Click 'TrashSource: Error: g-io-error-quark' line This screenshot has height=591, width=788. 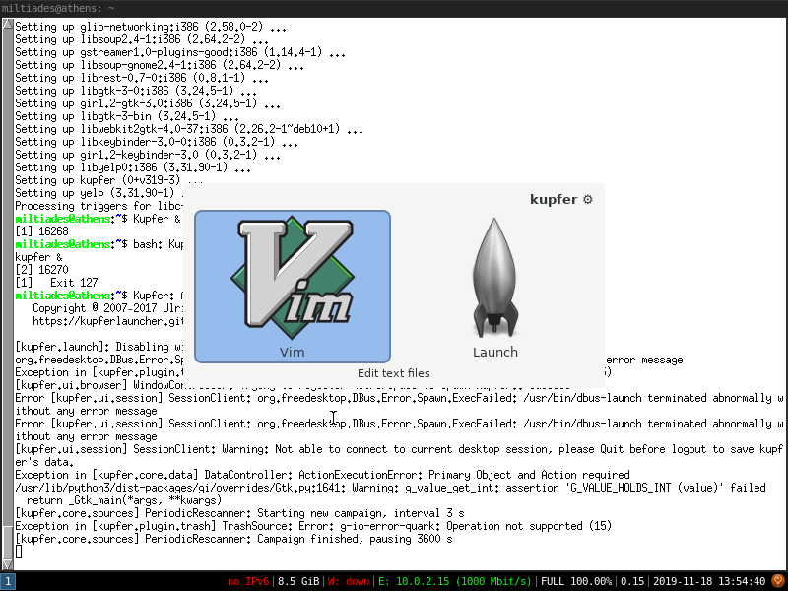coord(313,526)
